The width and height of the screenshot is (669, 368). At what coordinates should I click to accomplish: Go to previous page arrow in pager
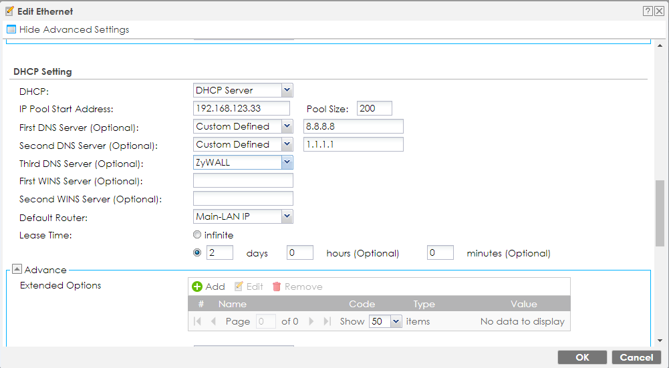coord(213,321)
